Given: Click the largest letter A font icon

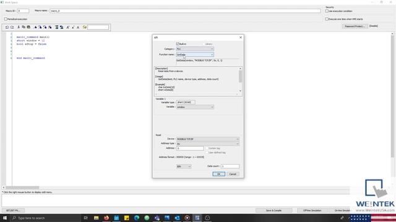Looking at the screenshot, I should (67, 27).
